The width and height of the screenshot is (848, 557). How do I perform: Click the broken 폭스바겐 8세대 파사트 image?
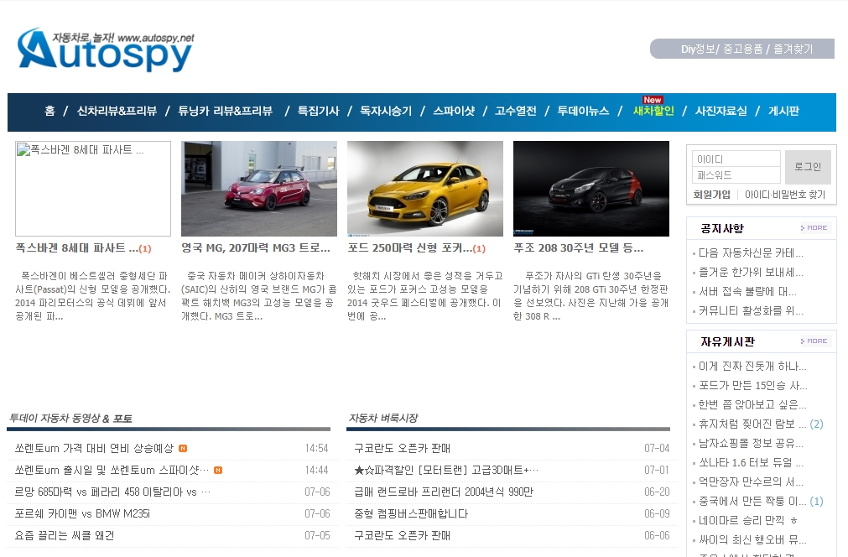tap(92, 189)
